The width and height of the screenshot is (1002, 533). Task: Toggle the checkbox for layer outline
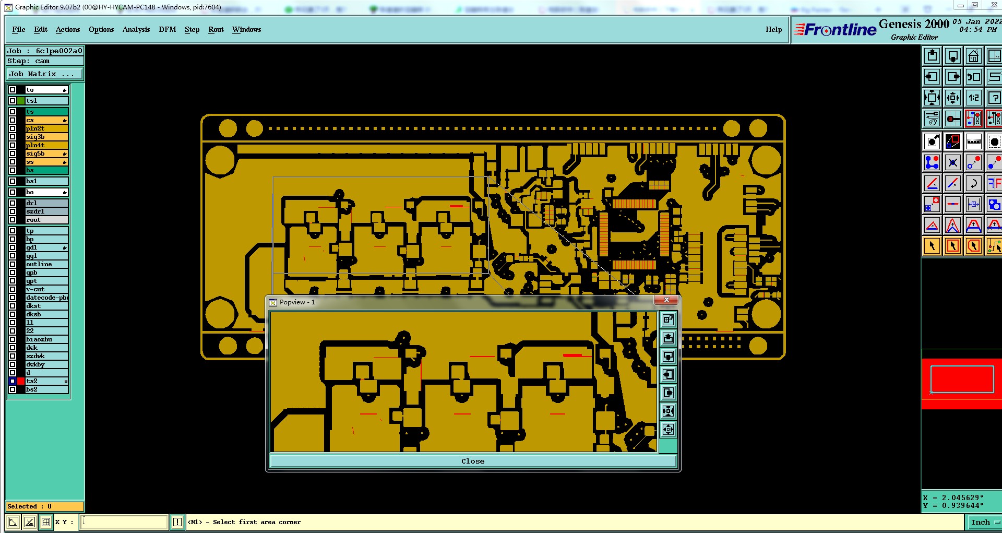[13, 264]
